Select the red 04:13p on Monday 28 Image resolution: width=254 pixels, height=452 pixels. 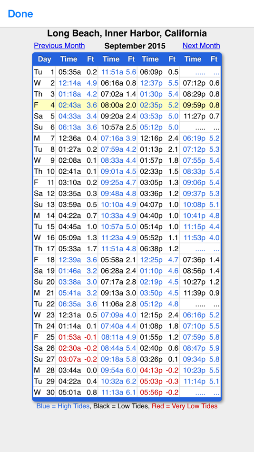point(151,370)
